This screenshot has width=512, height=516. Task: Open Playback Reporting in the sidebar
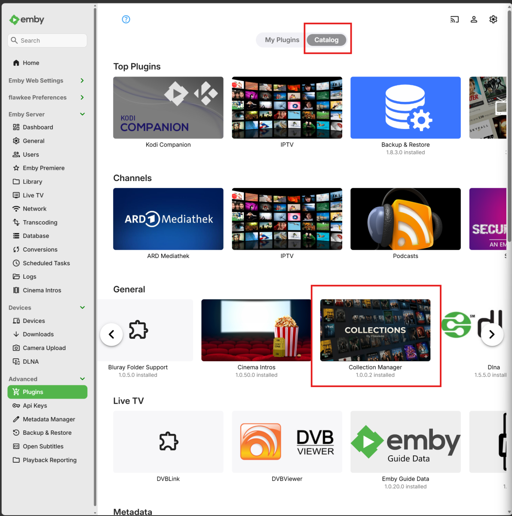coord(47,460)
